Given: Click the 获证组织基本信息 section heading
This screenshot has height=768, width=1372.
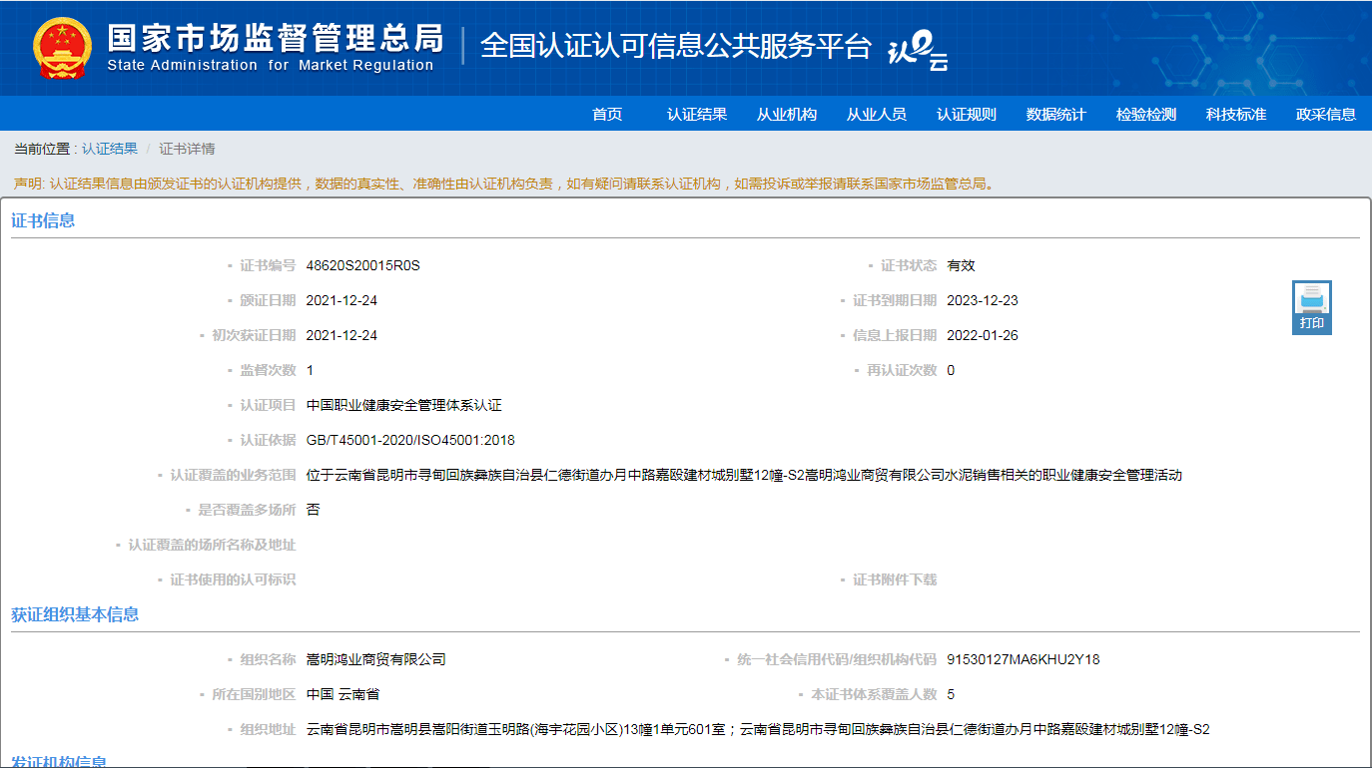Looking at the screenshot, I should 75,614.
